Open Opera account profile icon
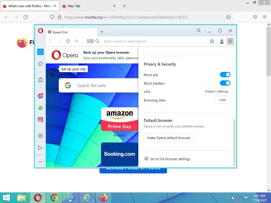 [222, 41]
